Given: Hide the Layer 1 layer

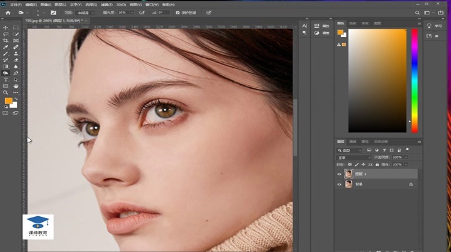Looking at the screenshot, I should pos(340,174).
